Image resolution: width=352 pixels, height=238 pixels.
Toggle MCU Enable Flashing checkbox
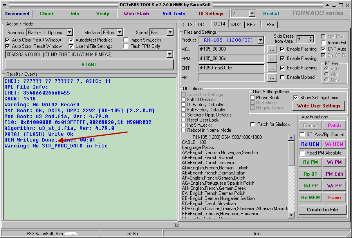282,49
